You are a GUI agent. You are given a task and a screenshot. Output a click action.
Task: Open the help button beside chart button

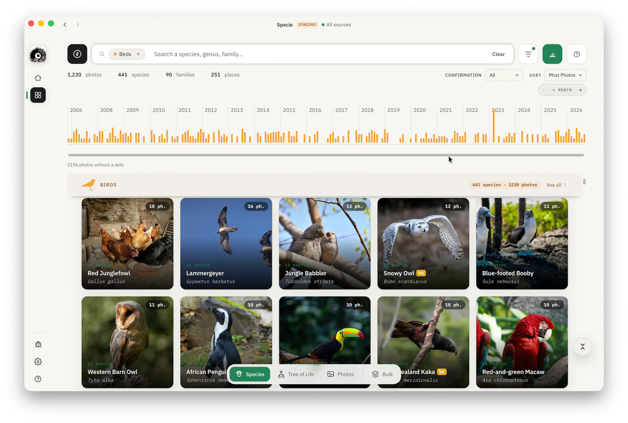coord(577,54)
